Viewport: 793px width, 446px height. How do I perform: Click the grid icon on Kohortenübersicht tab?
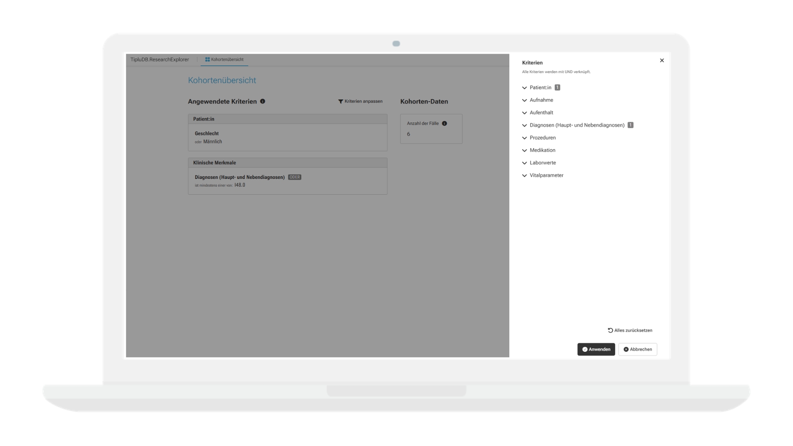point(207,59)
